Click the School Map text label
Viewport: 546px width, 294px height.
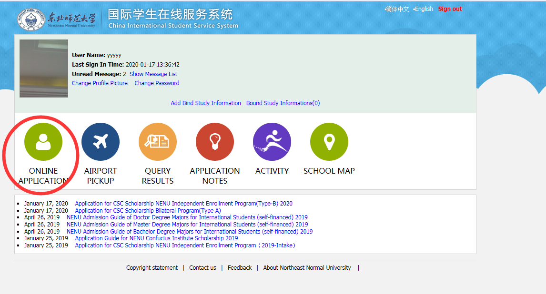[329, 171]
